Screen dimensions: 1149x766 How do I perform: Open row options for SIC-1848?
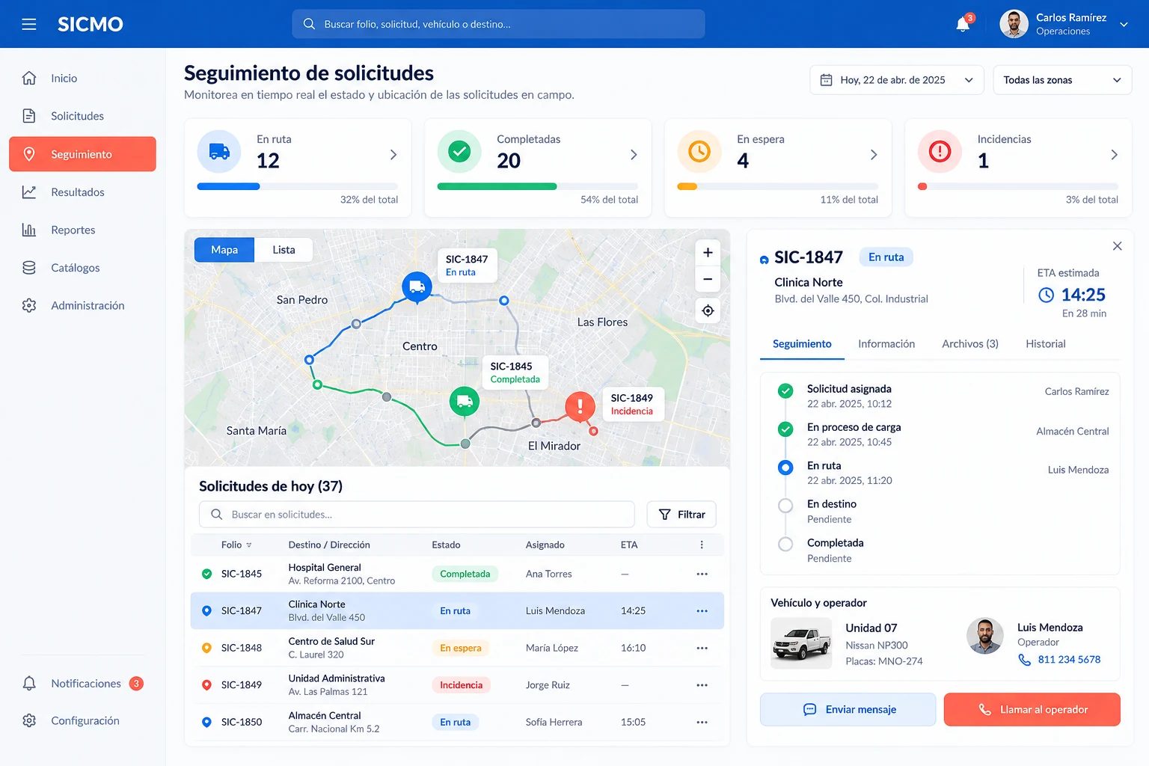coord(702,648)
